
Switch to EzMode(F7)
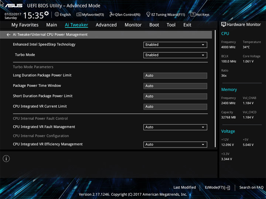(217, 188)
